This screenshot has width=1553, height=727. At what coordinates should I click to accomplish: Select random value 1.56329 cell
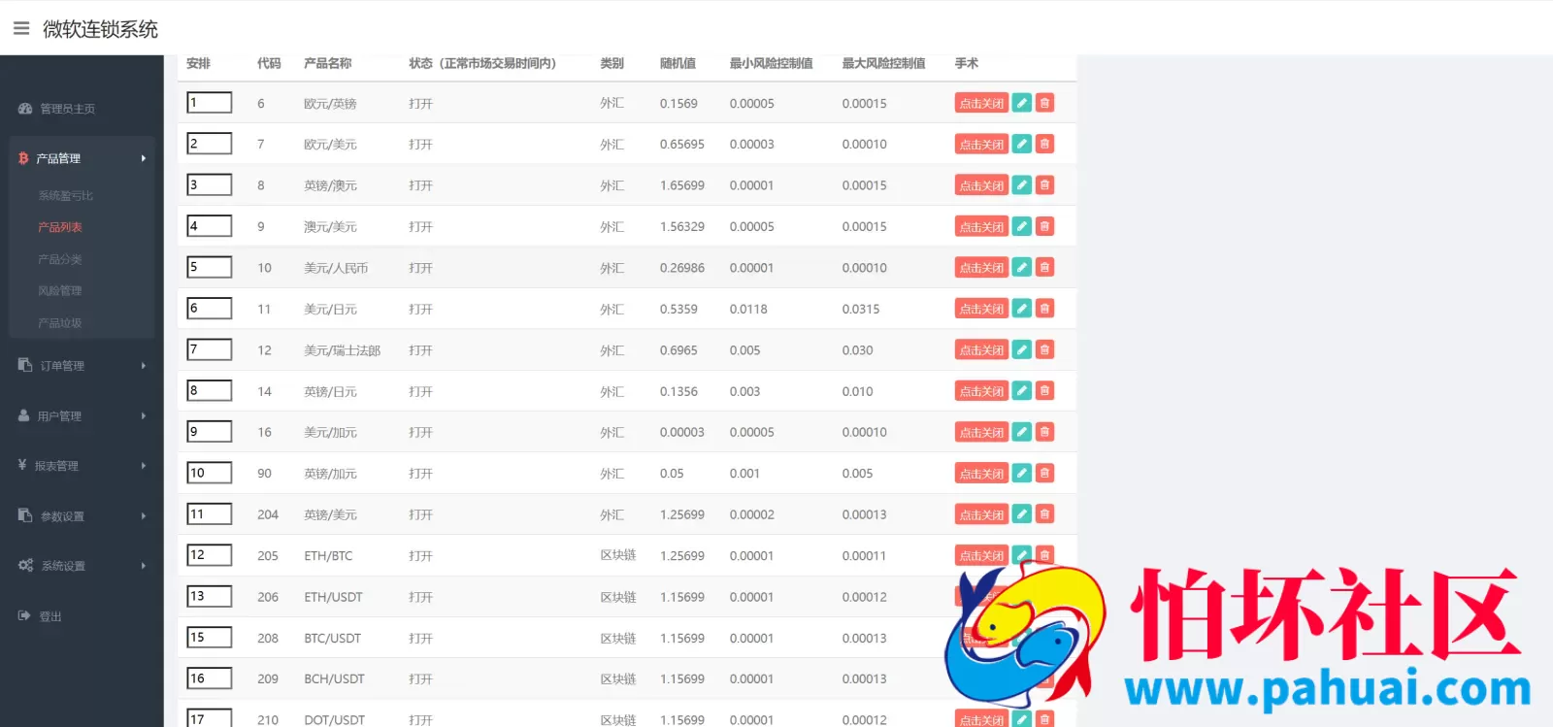pos(682,226)
